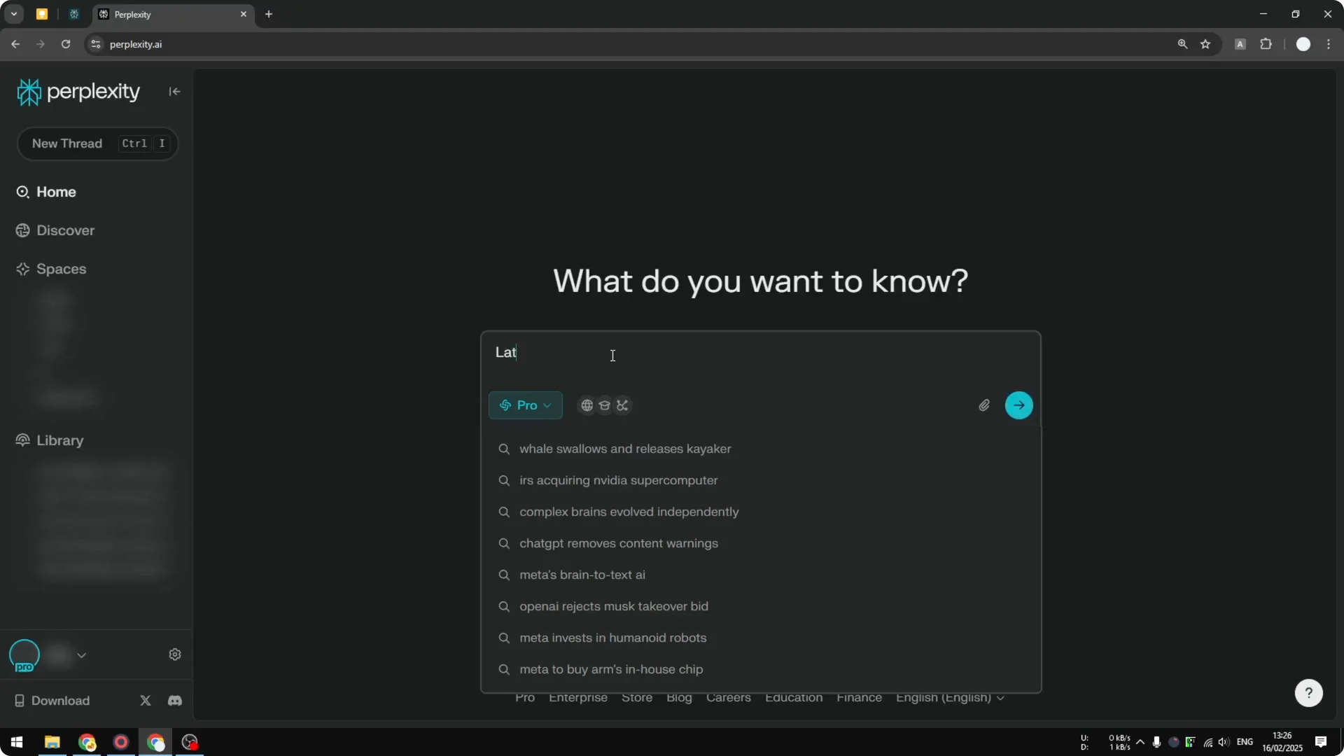This screenshot has height=756, width=1344.
Task: Select the Web focus globe icon
Action: (587, 405)
